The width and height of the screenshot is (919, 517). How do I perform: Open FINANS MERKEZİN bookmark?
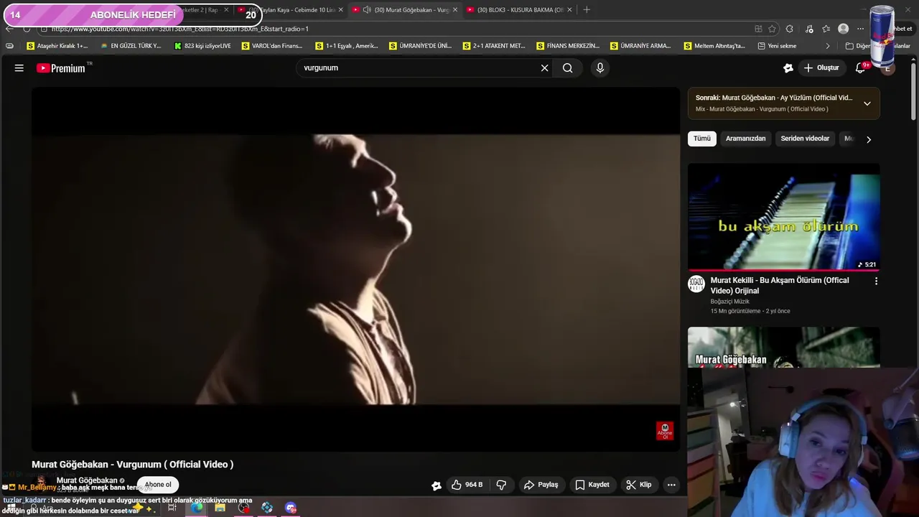point(567,46)
